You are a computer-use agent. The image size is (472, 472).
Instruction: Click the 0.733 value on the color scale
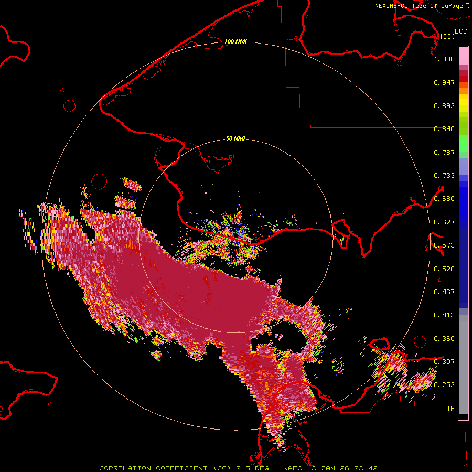tap(444, 176)
